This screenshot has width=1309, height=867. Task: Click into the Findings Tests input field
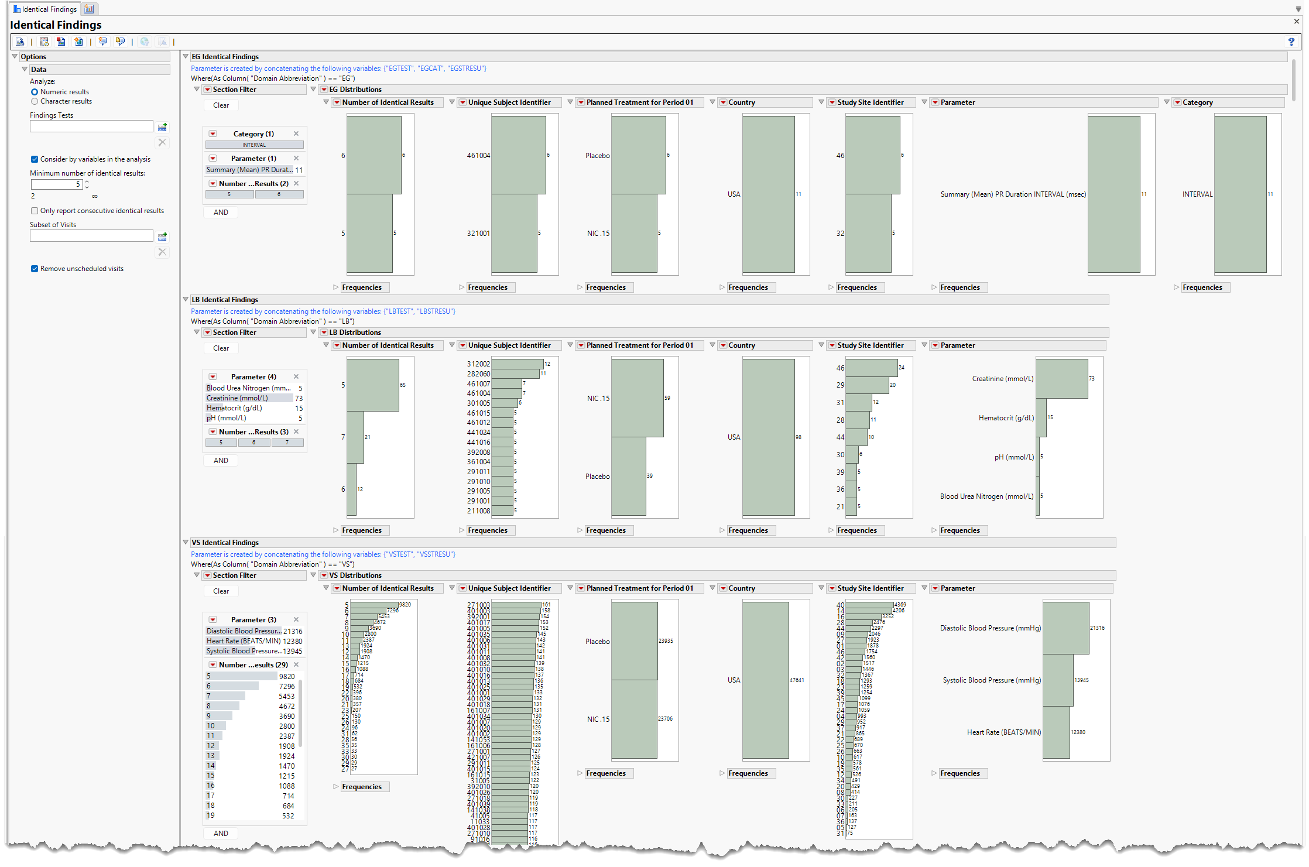pos(91,126)
